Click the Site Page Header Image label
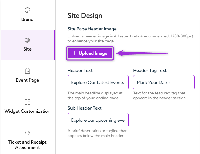This screenshot has height=154, width=200. [x=92, y=29]
